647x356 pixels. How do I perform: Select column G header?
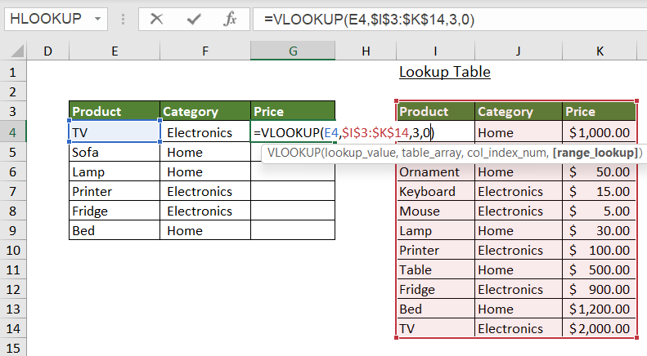pos(293,51)
